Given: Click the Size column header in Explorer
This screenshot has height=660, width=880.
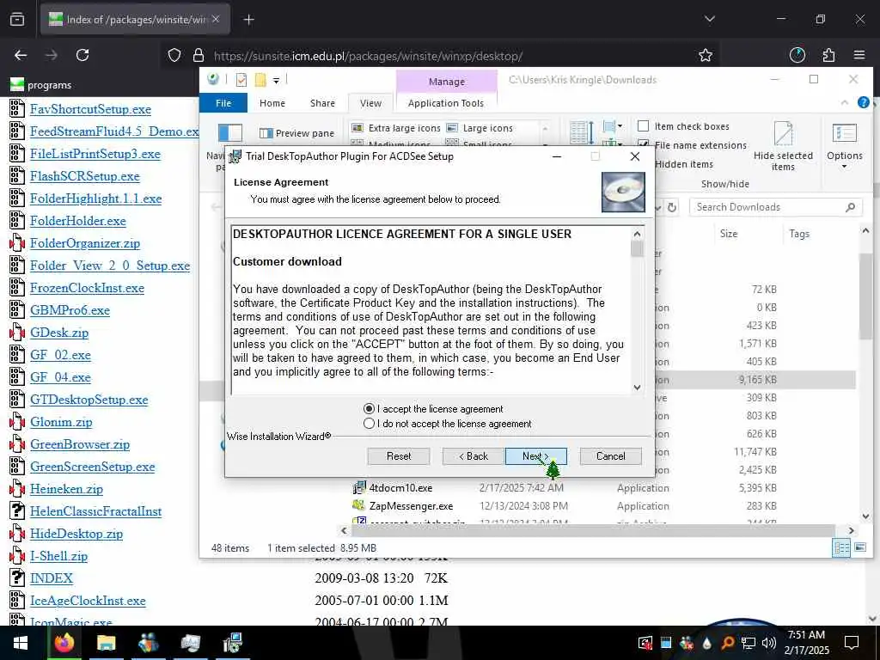Looking at the screenshot, I should pyautogui.click(x=729, y=234).
